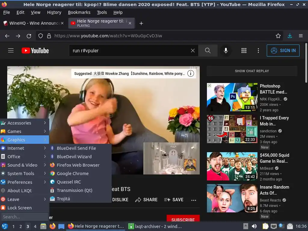Close the WineHQ tab
Screen dimensions: 308x231
click(x=62, y=23)
